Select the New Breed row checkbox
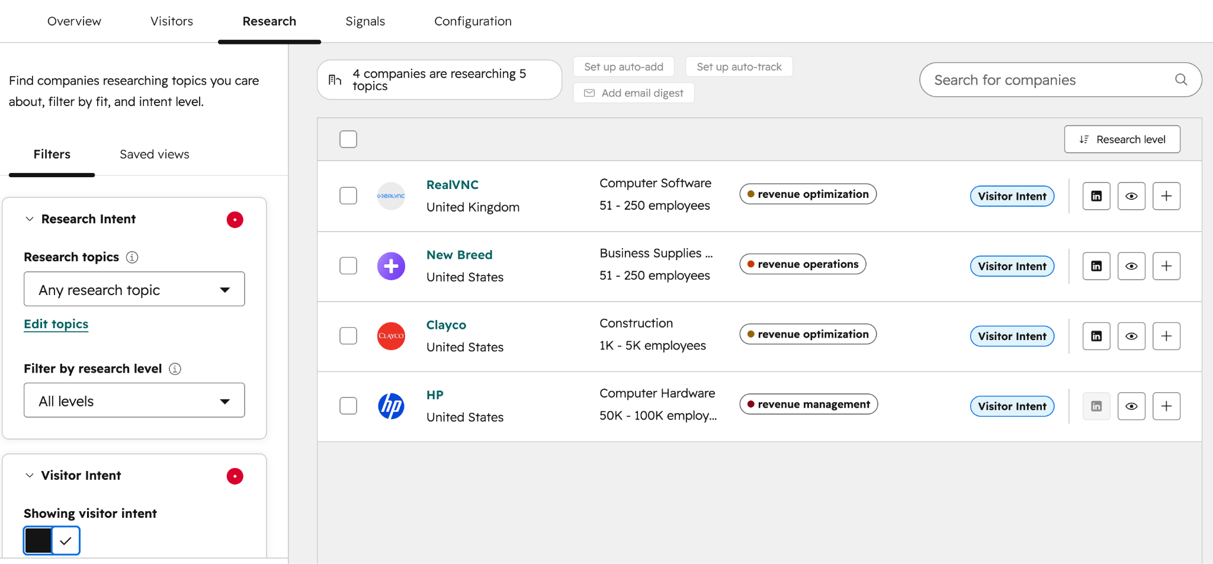The height and width of the screenshot is (564, 1213). click(x=348, y=265)
